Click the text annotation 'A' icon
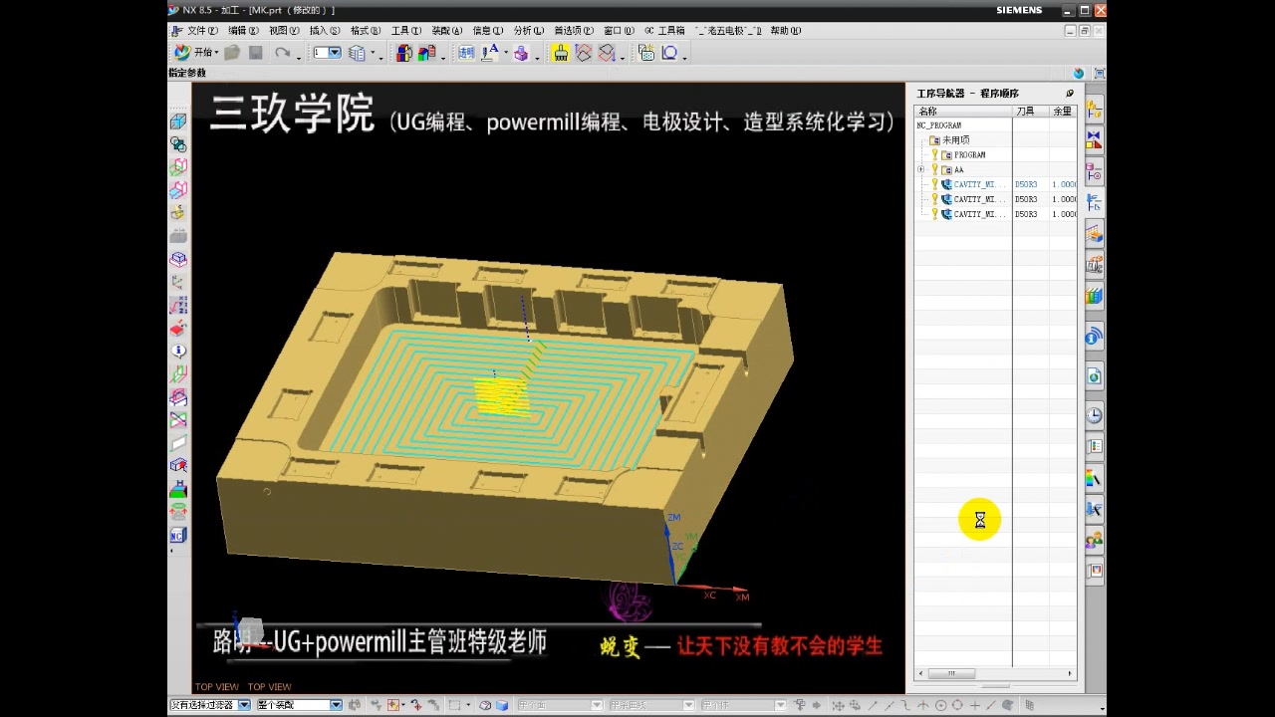This screenshot has width=1275, height=717. [x=489, y=53]
